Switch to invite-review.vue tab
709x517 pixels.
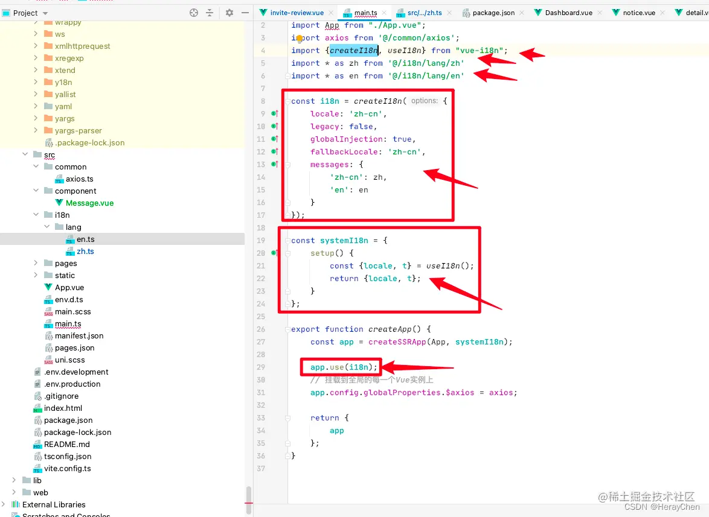[x=297, y=13]
